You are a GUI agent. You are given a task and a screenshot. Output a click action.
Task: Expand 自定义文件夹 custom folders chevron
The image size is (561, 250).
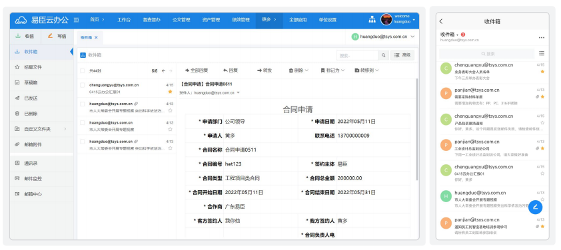pos(65,129)
